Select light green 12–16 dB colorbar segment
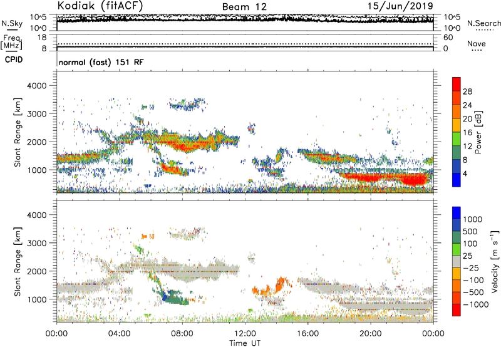Screen dimensions: 501x347 click(457, 139)
